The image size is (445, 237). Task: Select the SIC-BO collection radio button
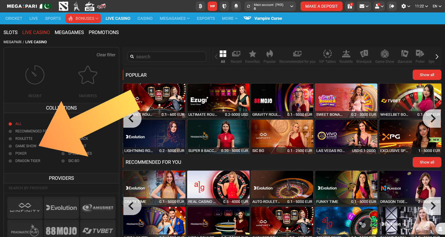tap(63, 161)
